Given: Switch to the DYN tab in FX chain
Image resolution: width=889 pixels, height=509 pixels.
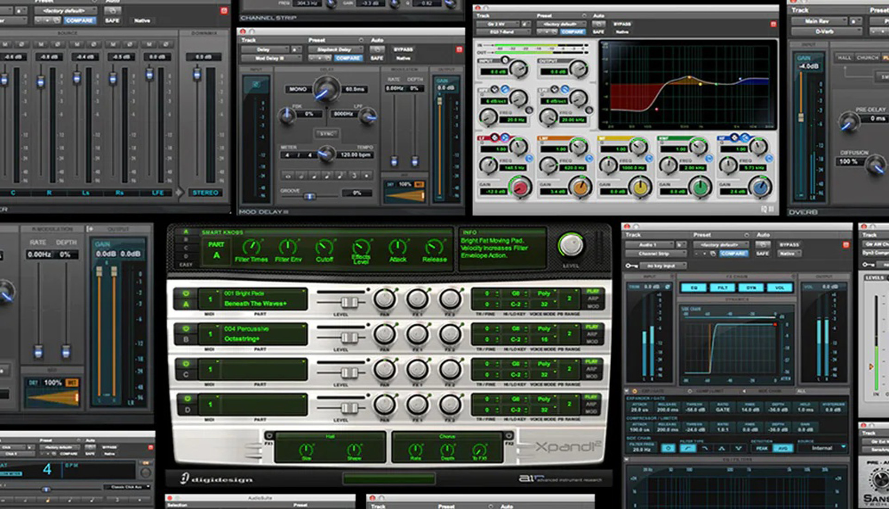Looking at the screenshot, I should pos(751,288).
